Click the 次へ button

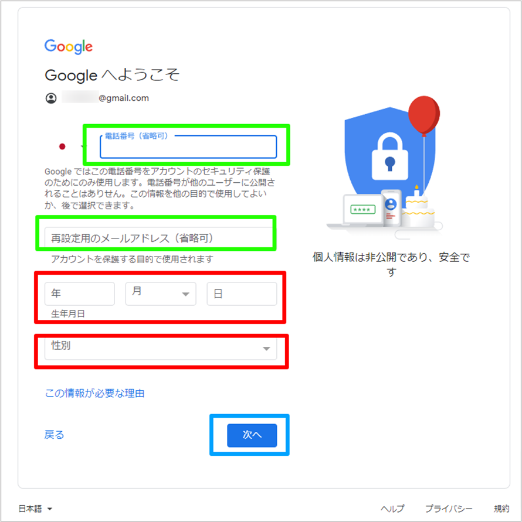pos(252,435)
